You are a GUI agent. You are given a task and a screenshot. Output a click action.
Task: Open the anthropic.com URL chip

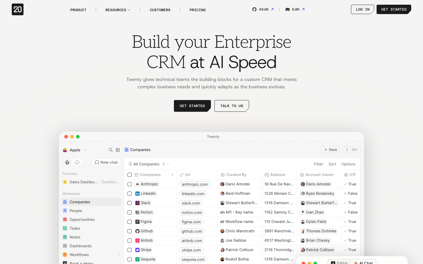click(x=195, y=184)
